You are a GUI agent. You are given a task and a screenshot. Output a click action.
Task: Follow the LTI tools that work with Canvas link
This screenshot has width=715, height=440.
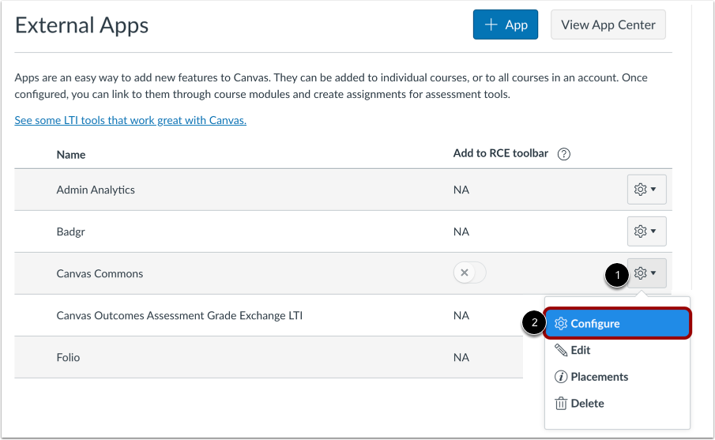click(x=130, y=120)
